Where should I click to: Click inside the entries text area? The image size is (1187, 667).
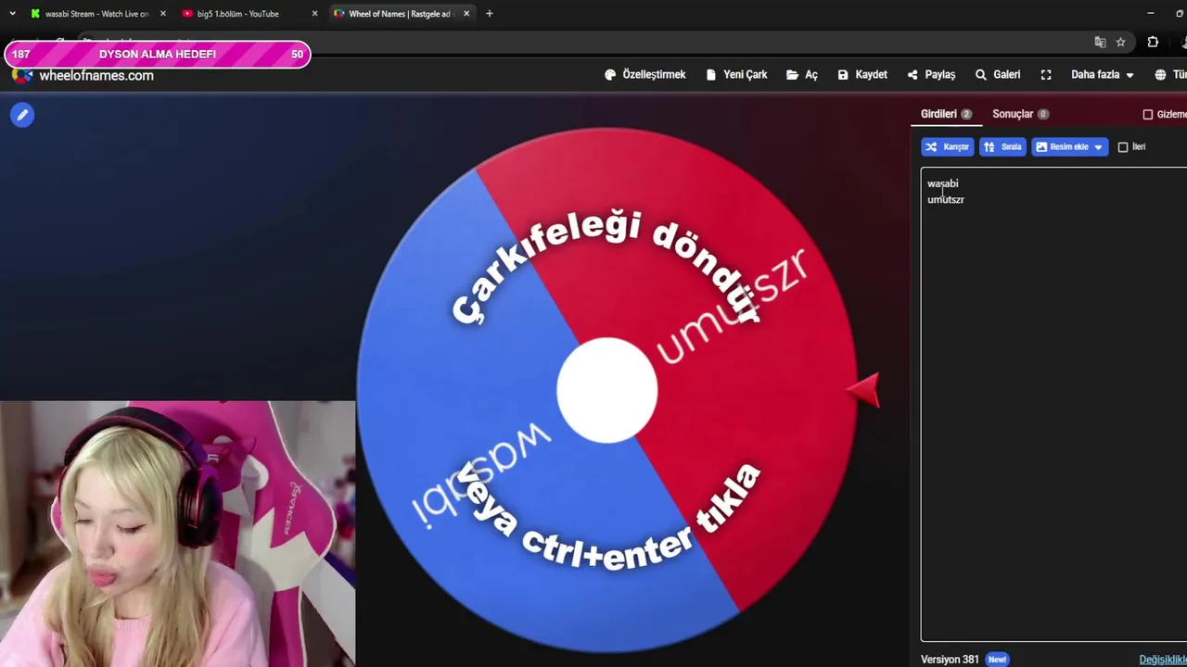pos(1053,404)
